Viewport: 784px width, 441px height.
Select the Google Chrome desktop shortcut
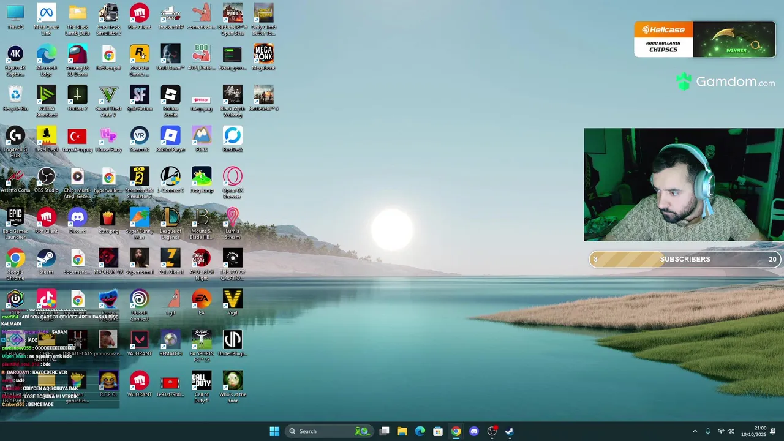pyautogui.click(x=15, y=264)
